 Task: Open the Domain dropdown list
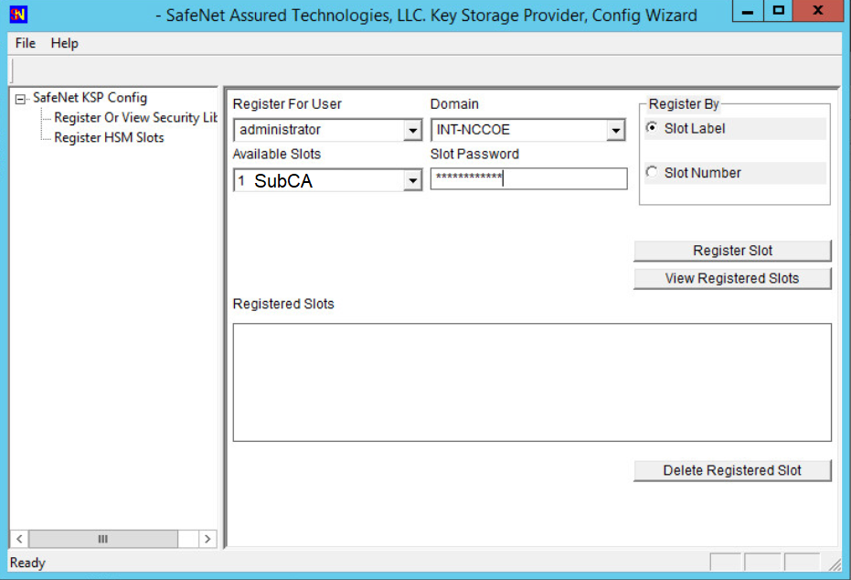point(615,131)
